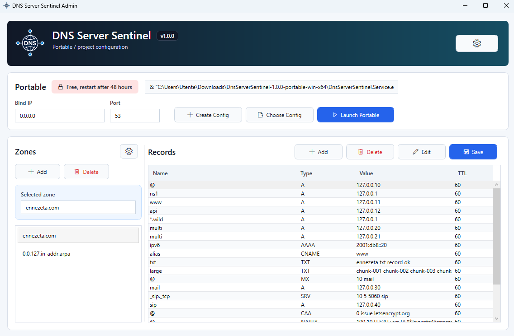Select the mail A record row
Image resolution: width=514 pixels, height=336 pixels.
[x=320, y=287]
